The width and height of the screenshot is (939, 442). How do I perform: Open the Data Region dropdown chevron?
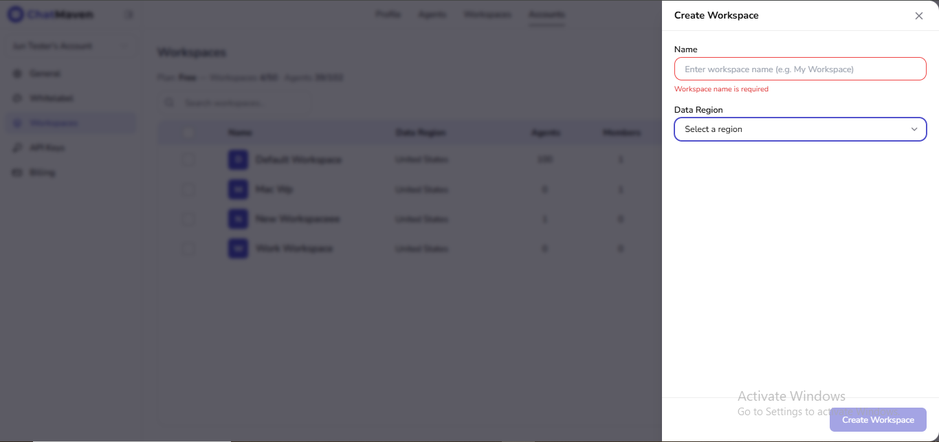click(x=914, y=129)
